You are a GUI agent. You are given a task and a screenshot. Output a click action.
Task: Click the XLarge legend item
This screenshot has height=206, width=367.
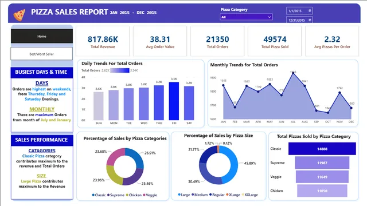pos(233,195)
